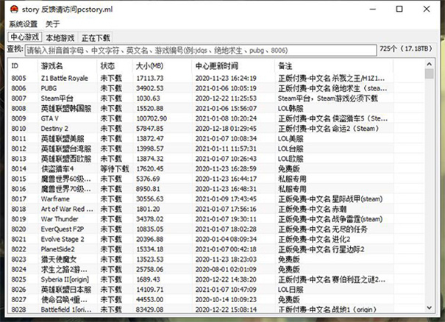The image size is (445, 322).
Task: Sort by 中心更新时间 column header
Action: (x=218, y=66)
